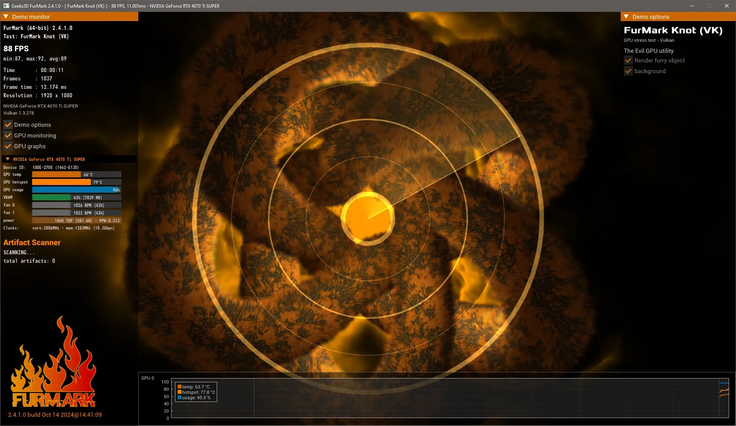Viewport: 736px width, 426px height.
Task: Click the orange temp legend square
Action: (180, 387)
